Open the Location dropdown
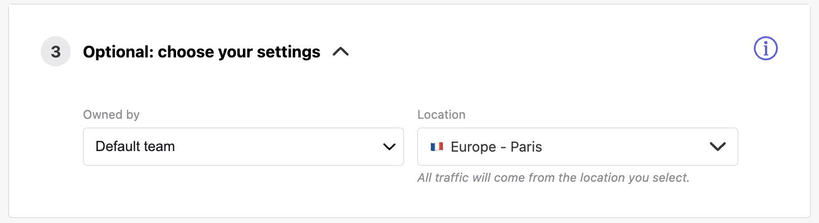The image size is (819, 223). pos(577,147)
